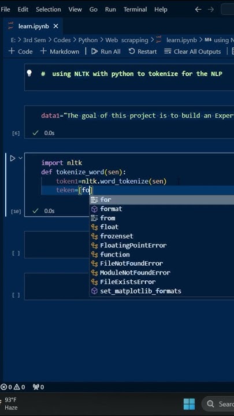Image resolution: width=234 pixels, height=416 pixels.
Task: Add a new Code cell
Action: click(x=20, y=51)
